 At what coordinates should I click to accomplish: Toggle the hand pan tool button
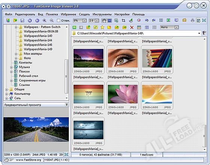[x=104, y=21]
